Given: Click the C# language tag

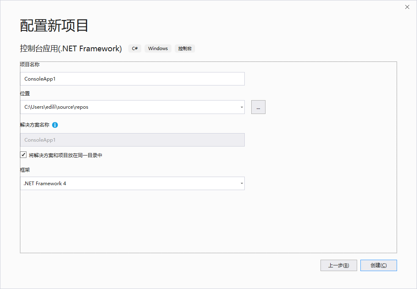Looking at the screenshot, I should tap(134, 48).
